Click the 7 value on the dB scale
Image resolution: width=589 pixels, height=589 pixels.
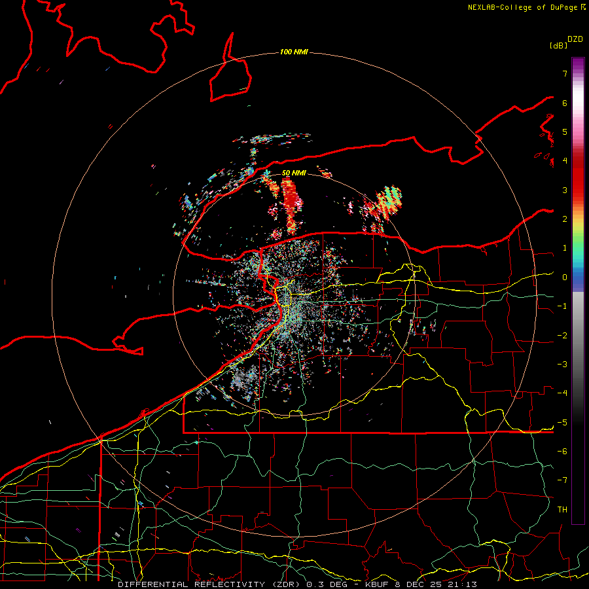click(565, 73)
